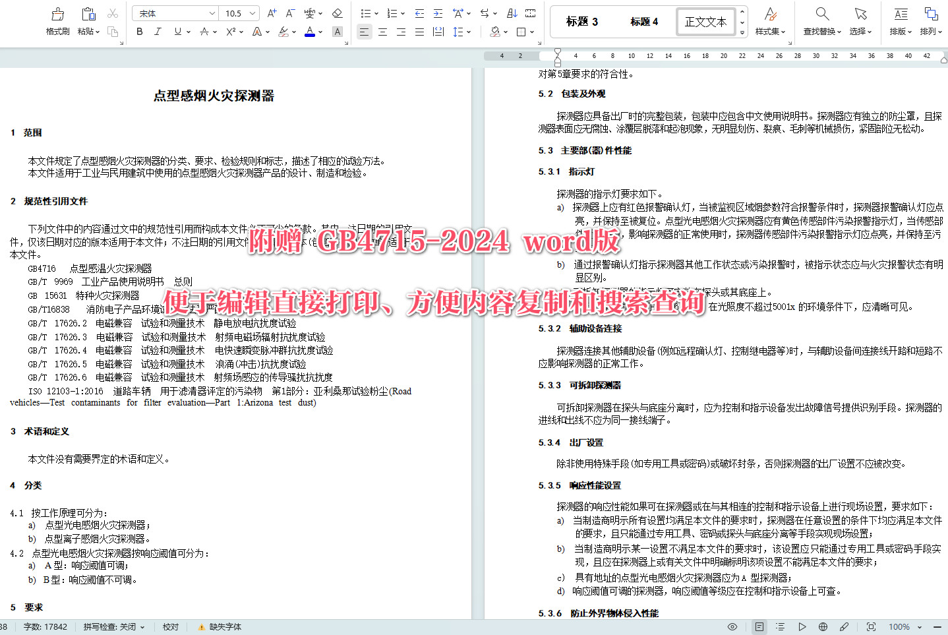Viewport: 948px width, 635px height.
Task: Toggle bold formatting
Action: coord(139,31)
